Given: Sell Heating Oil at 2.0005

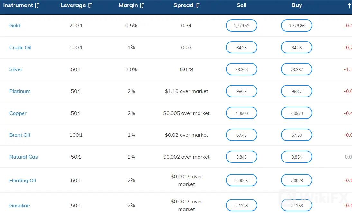Looking at the screenshot, I should (242, 181).
